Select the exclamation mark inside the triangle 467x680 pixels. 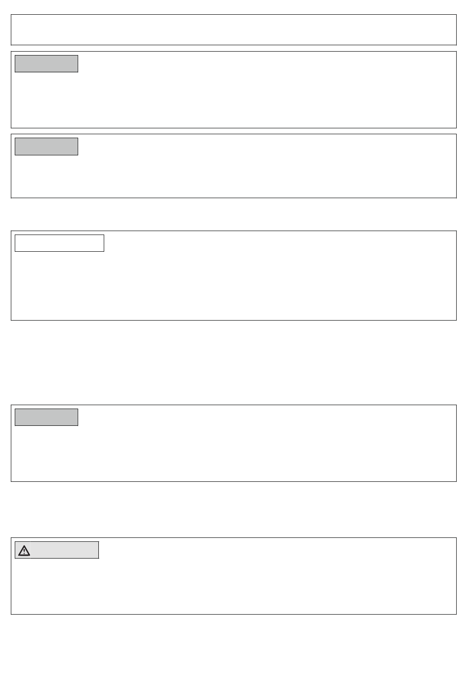point(24,551)
